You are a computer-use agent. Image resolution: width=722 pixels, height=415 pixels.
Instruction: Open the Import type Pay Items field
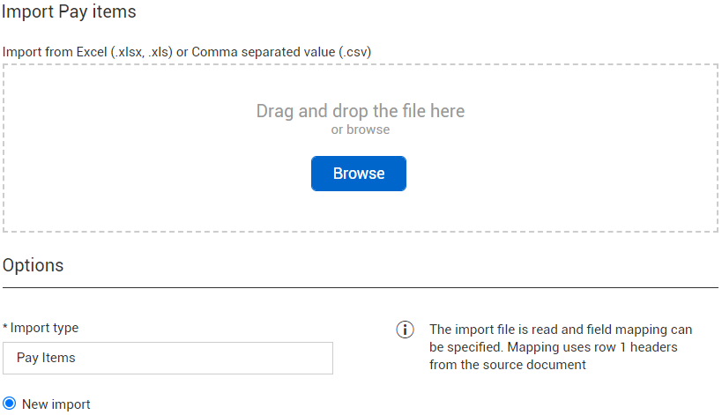click(x=167, y=358)
